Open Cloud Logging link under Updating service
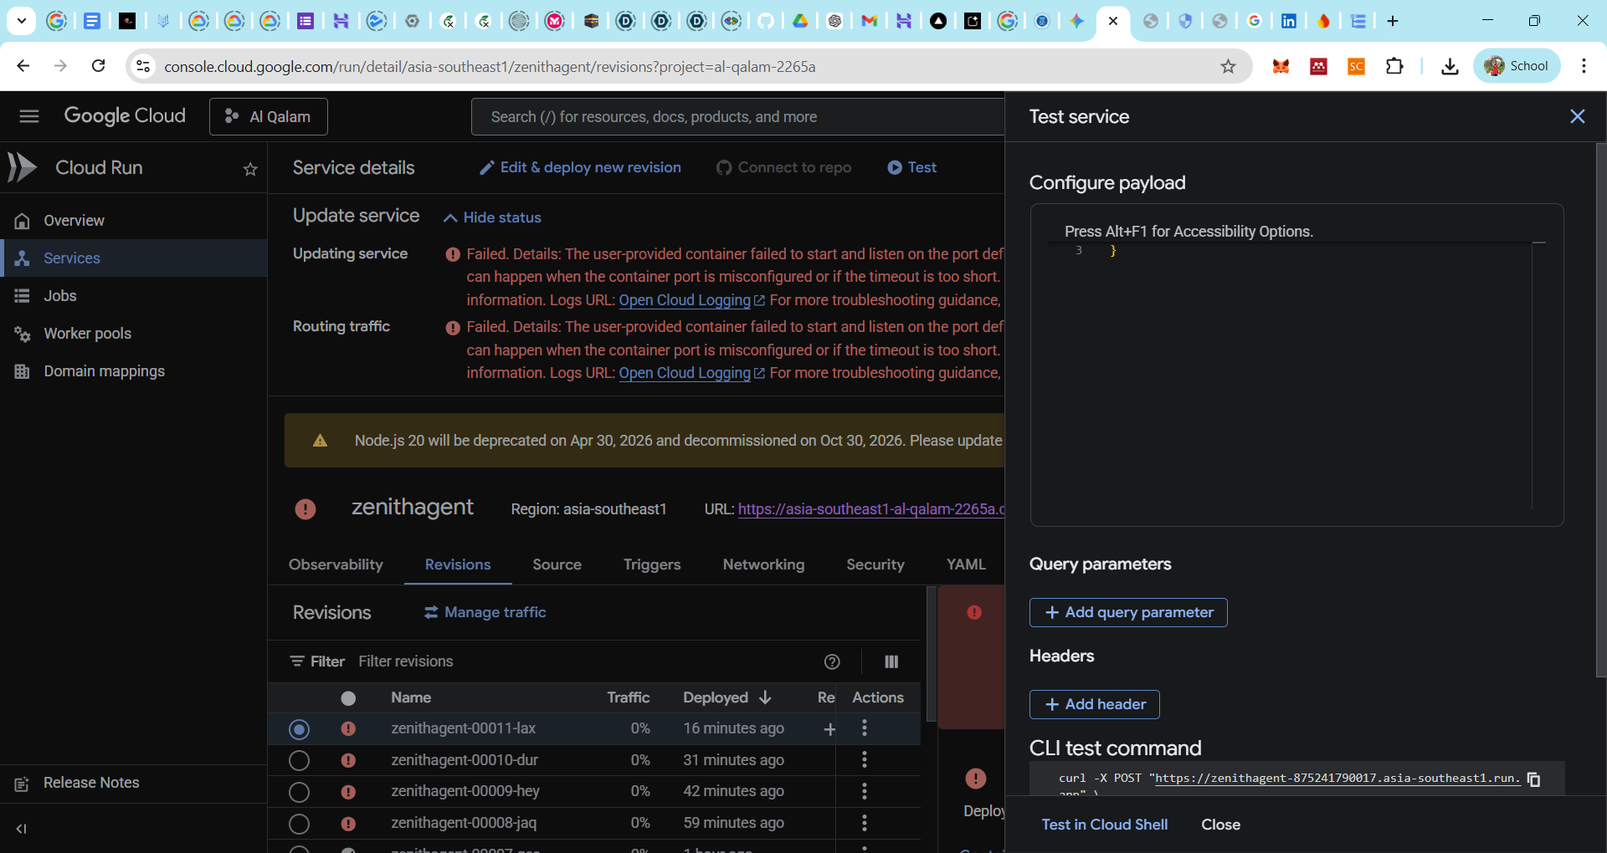The width and height of the screenshot is (1607, 853). click(691, 300)
